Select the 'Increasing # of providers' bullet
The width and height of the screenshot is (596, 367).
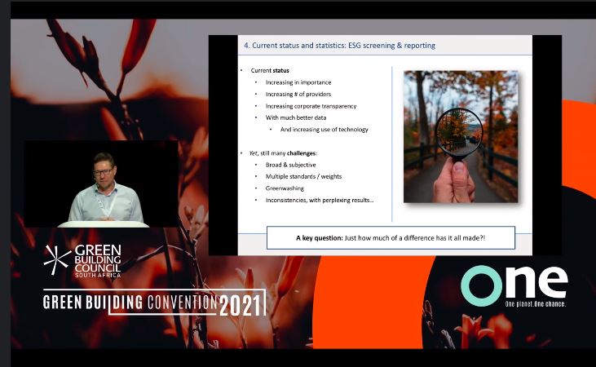(x=298, y=94)
